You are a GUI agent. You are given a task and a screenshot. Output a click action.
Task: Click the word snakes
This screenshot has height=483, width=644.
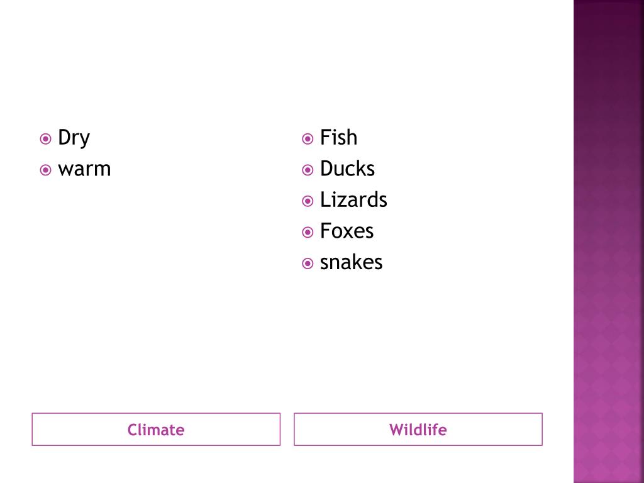[351, 262]
